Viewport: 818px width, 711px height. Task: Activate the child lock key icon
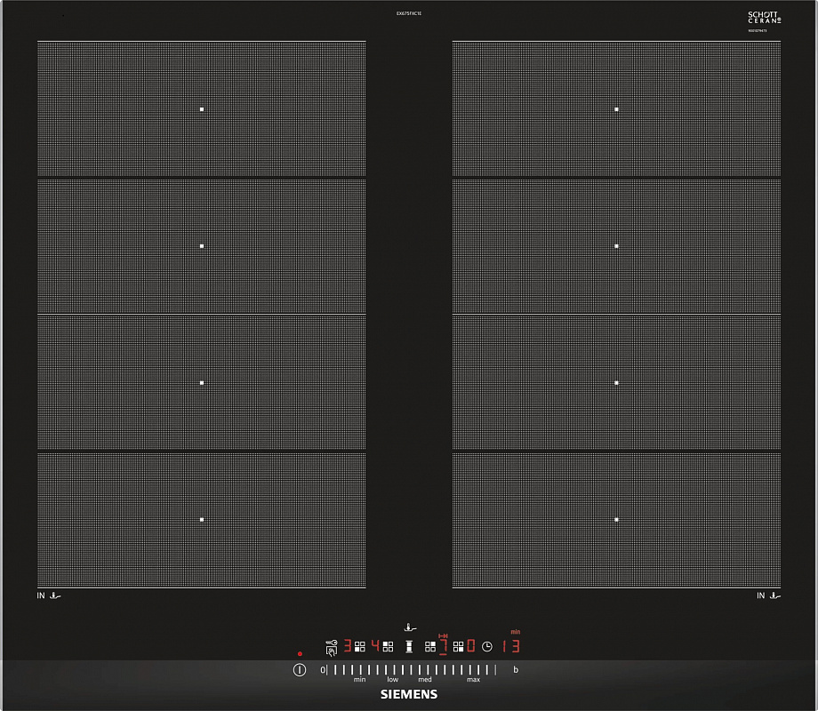point(331,642)
